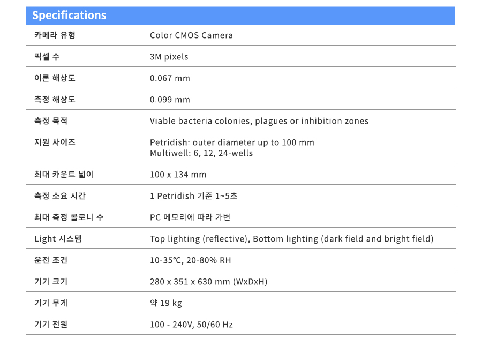Click the 측정 소요 시간 label
Screen dimensions: 482x347
click(60, 196)
